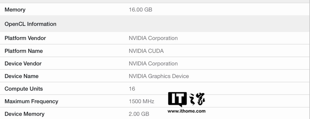
Task: Click the Compute Units value 16
Action: click(x=132, y=89)
